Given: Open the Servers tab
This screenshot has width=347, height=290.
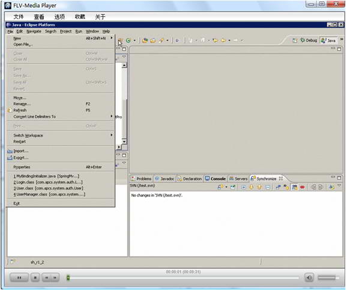Looking at the screenshot, I should (238, 179).
